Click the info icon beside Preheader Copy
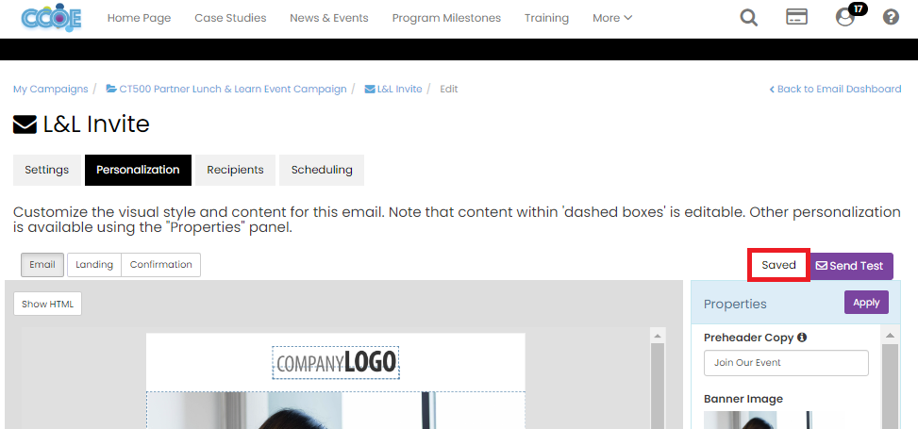Image resolution: width=918 pixels, height=429 pixels. [x=802, y=338]
